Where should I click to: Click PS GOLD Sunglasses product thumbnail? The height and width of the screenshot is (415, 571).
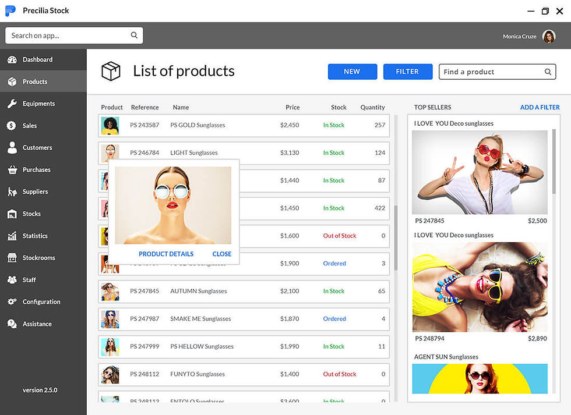(110, 126)
